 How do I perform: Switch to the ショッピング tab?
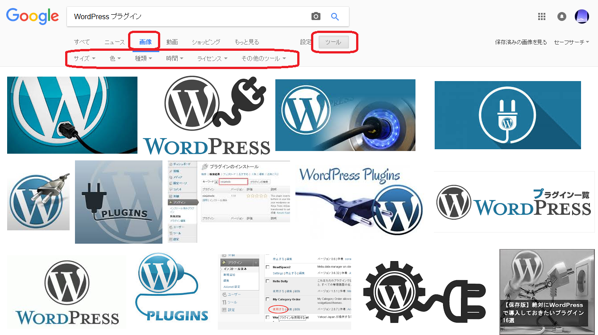point(206,42)
